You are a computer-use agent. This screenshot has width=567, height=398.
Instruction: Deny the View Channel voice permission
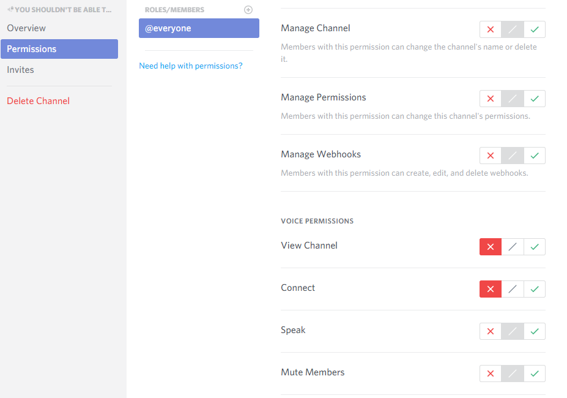(x=490, y=246)
